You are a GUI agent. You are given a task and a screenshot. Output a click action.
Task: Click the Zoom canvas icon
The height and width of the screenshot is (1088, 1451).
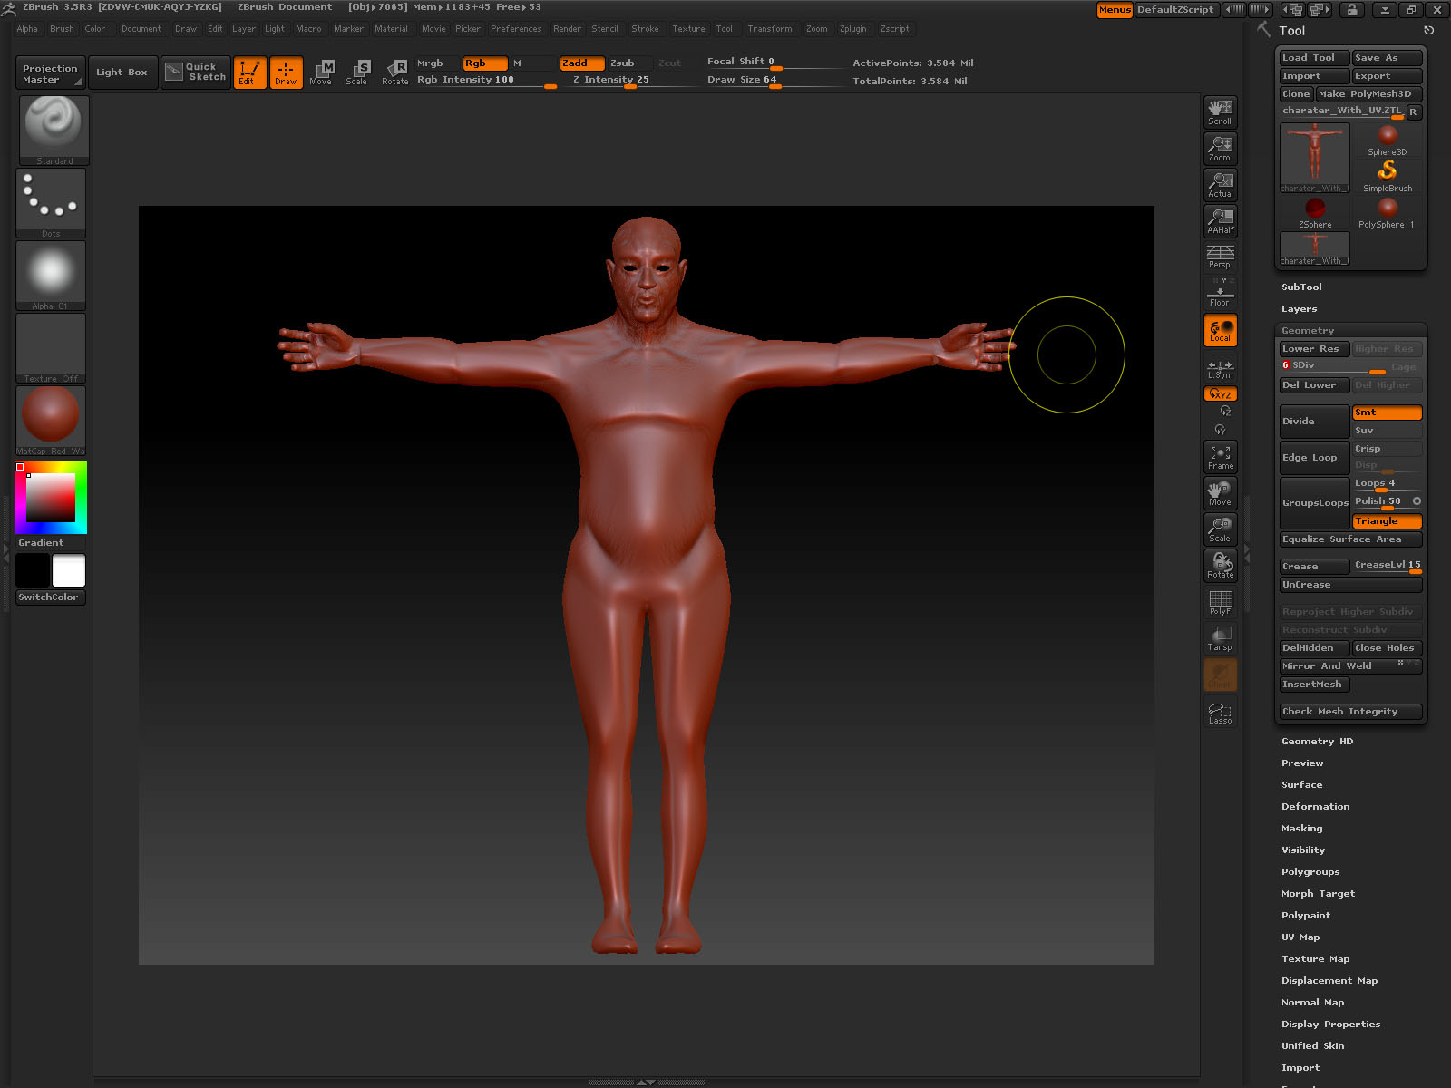point(1221,149)
